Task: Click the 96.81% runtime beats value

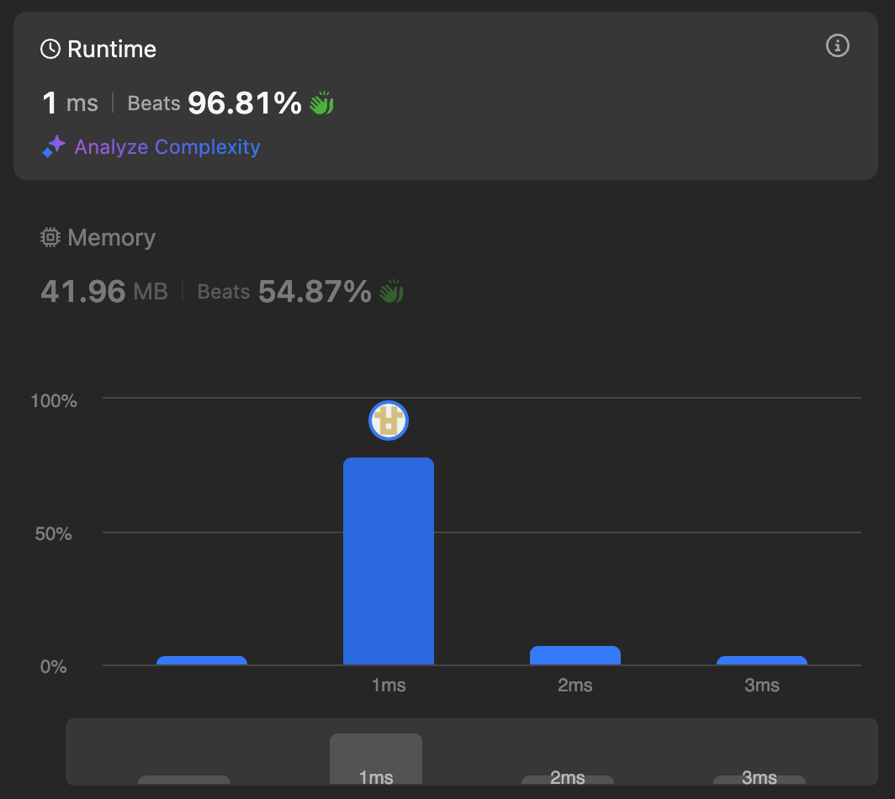Action: click(x=244, y=103)
